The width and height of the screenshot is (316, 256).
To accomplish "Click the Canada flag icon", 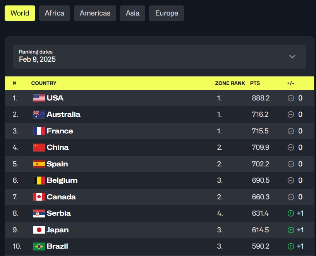I will pyautogui.click(x=39, y=197).
